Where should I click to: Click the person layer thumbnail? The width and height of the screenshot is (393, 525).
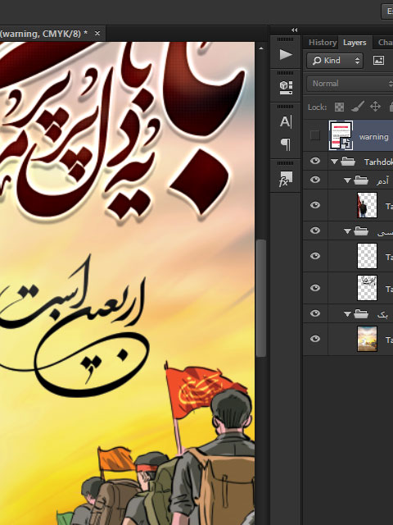point(367,205)
